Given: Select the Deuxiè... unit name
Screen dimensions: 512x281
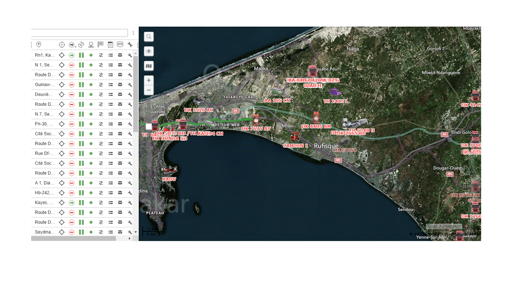Looking at the screenshot, I should [x=44, y=94].
